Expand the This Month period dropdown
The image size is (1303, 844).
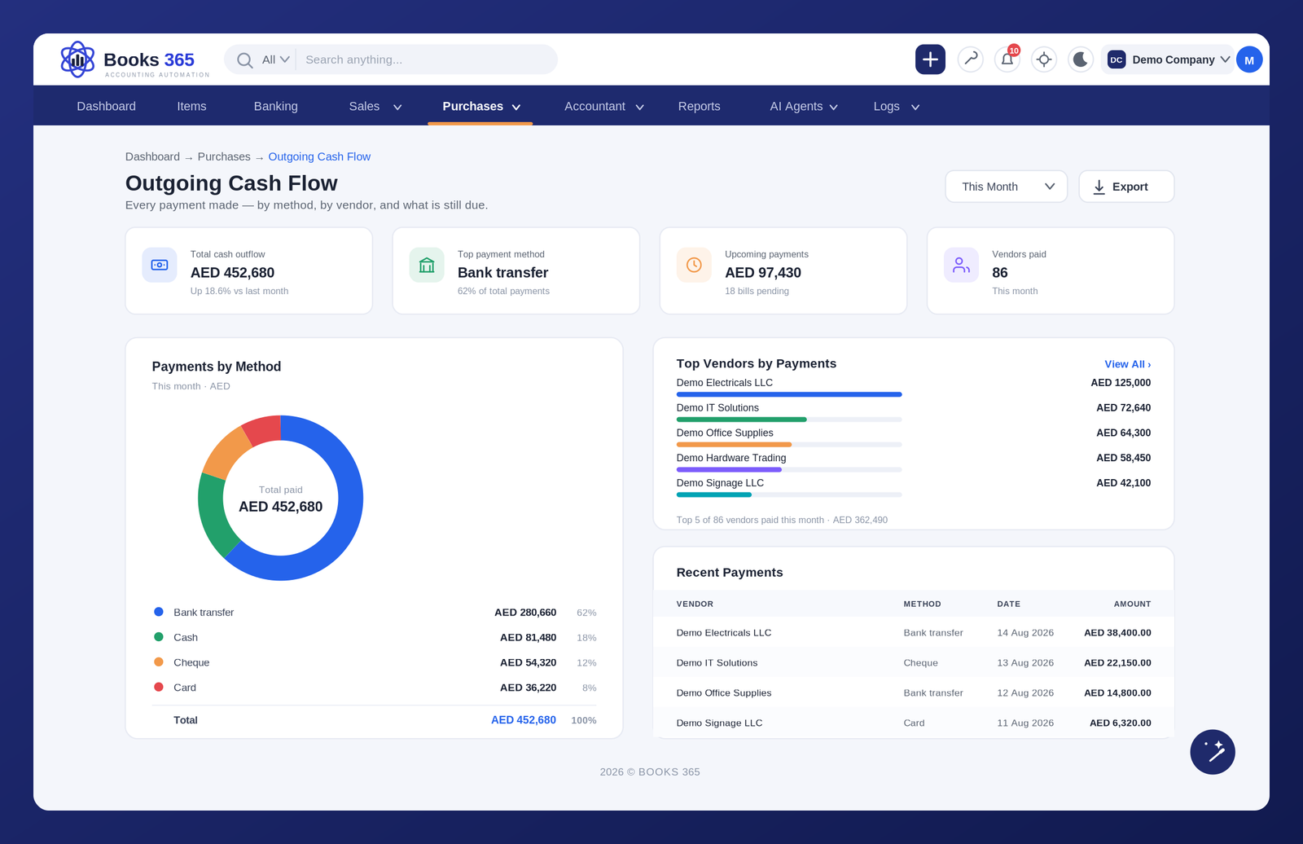[1007, 187]
